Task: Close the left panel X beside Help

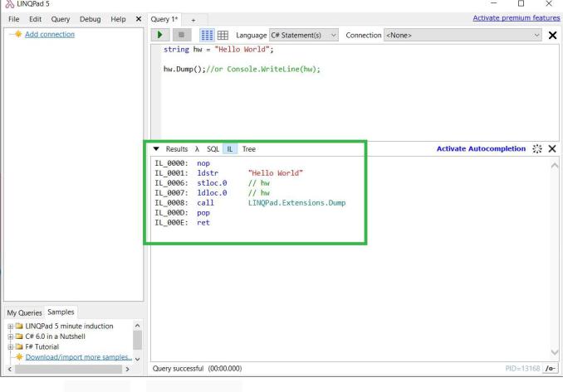Action: (139, 19)
